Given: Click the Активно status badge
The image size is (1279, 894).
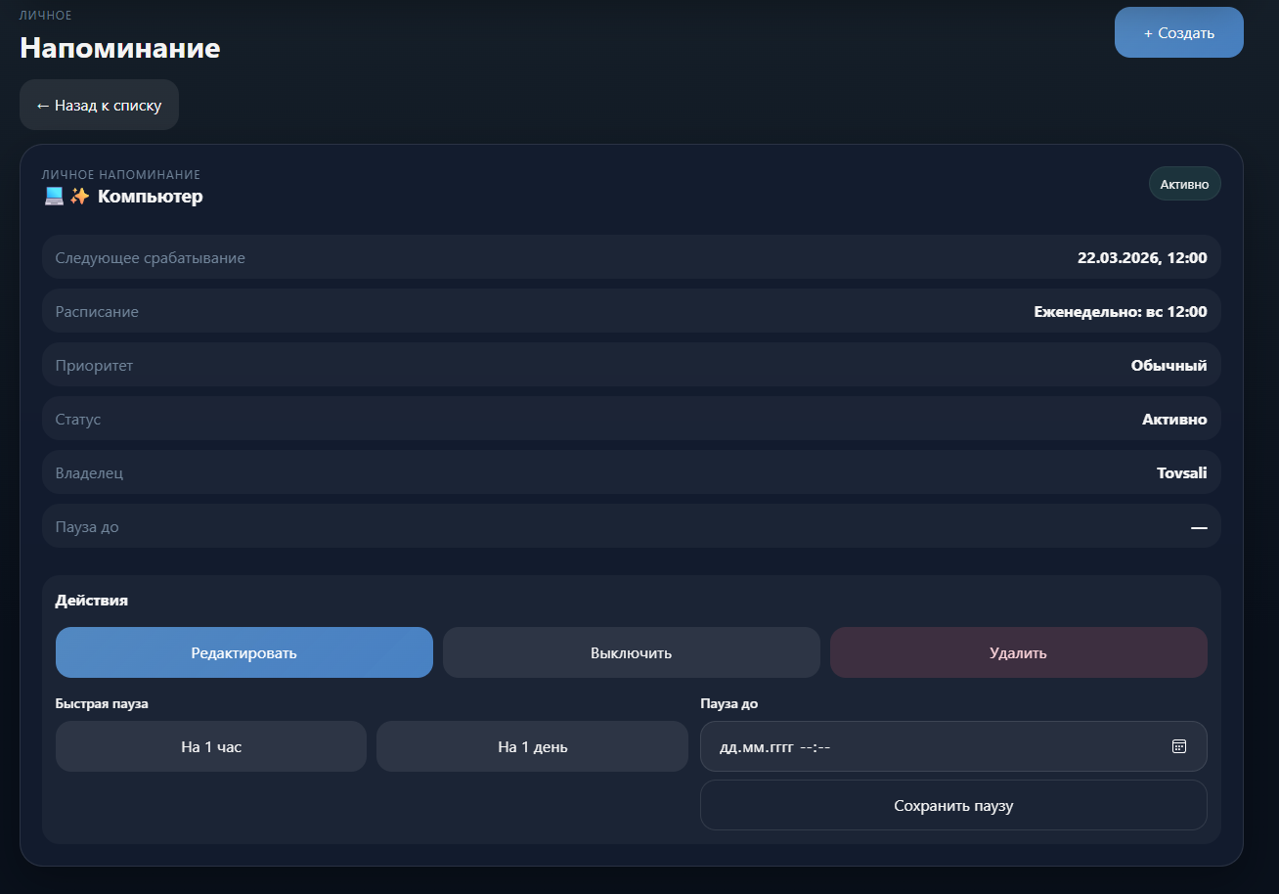Looking at the screenshot, I should (1184, 184).
